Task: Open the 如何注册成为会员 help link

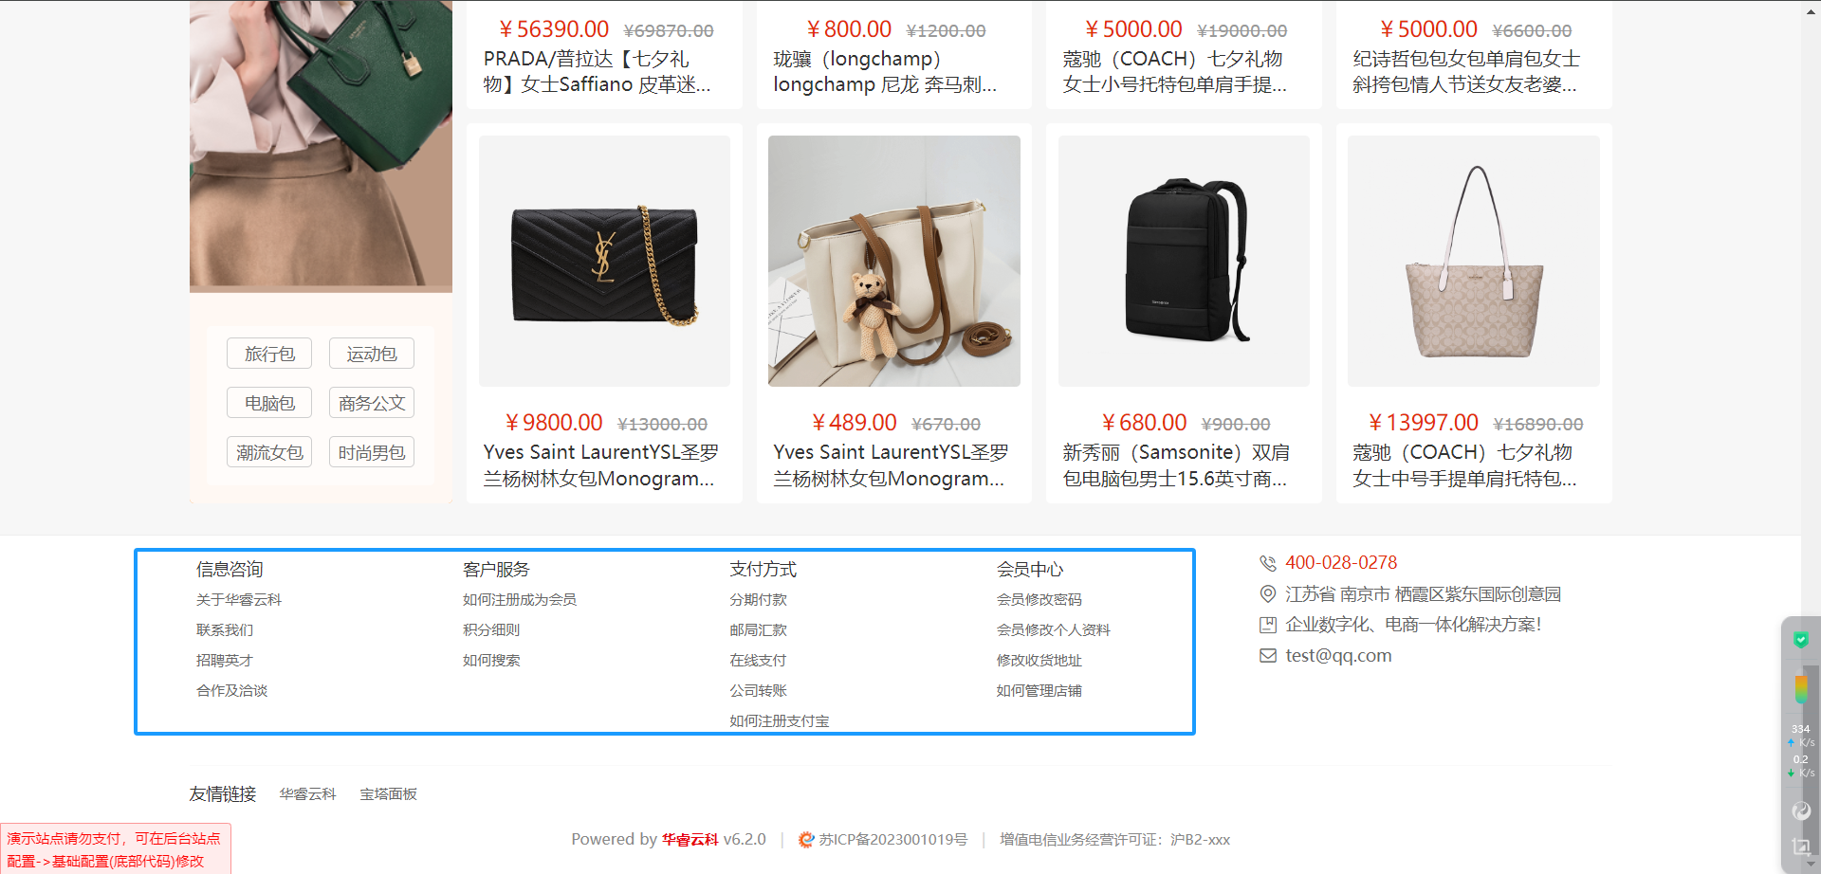Action: click(x=520, y=600)
